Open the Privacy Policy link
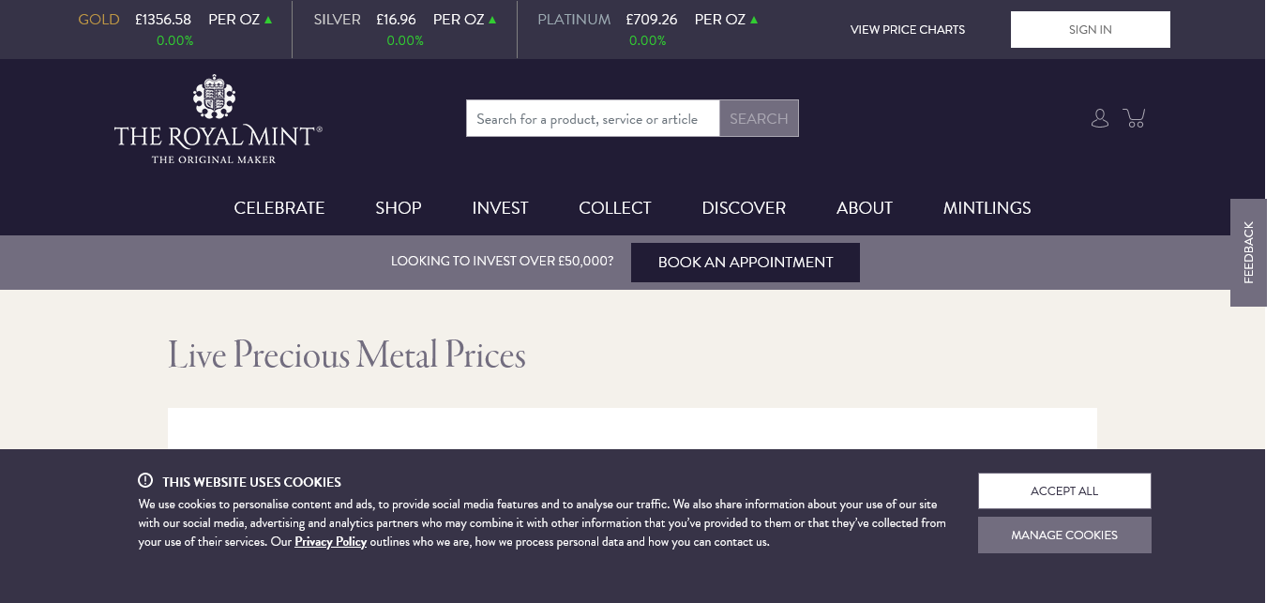Viewport: 1281px width, 603px height. [x=330, y=542]
